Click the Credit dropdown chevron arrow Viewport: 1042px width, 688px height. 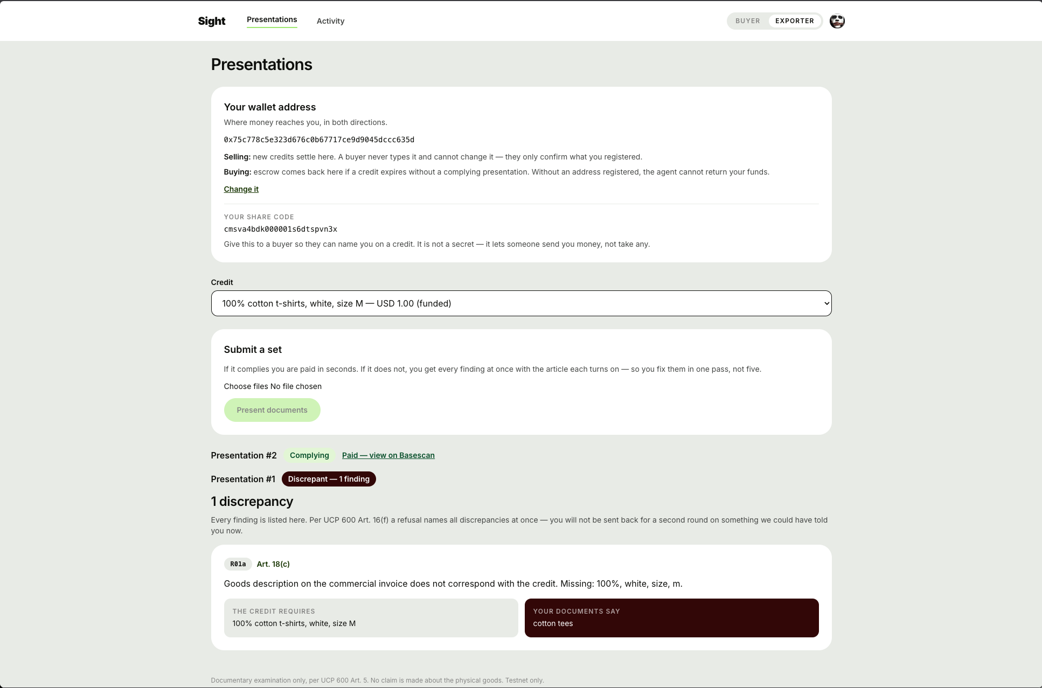point(826,303)
